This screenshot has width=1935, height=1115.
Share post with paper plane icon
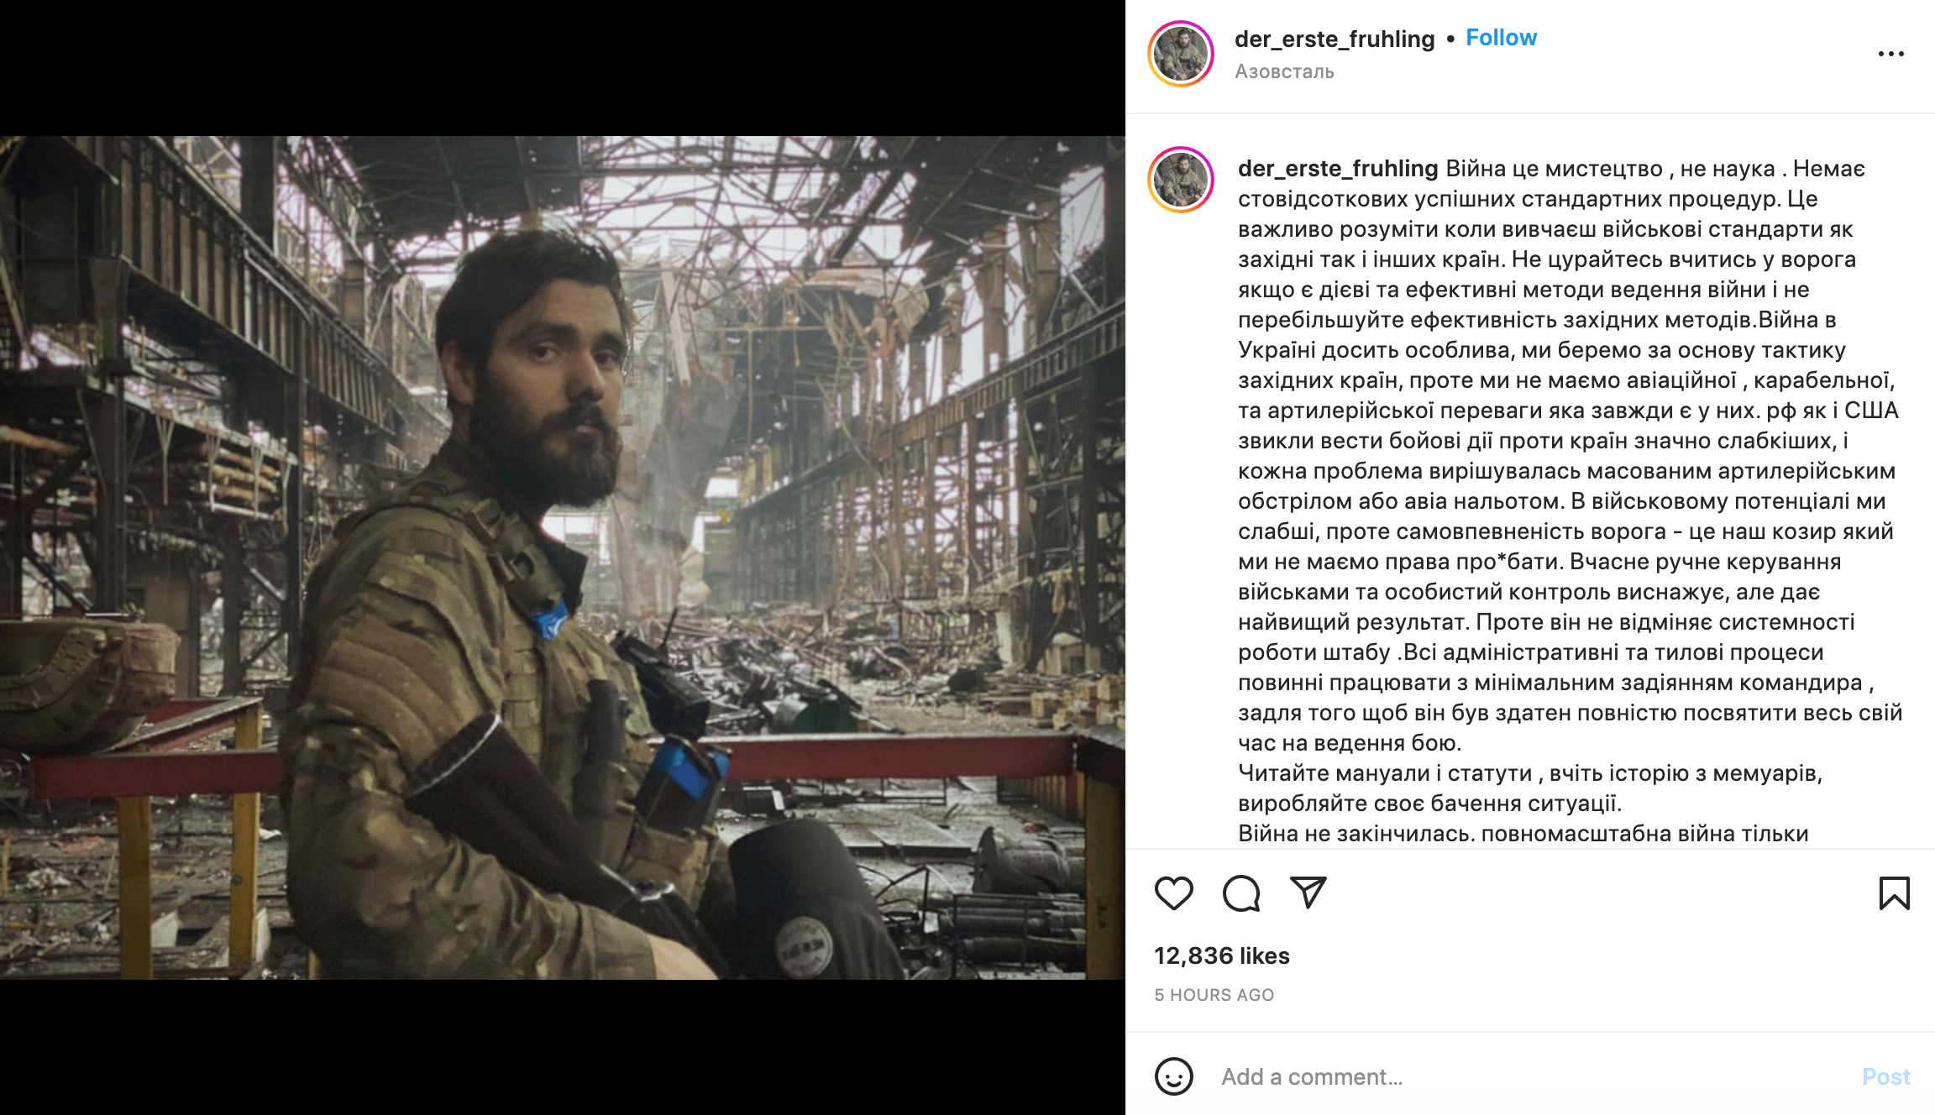(x=1308, y=893)
